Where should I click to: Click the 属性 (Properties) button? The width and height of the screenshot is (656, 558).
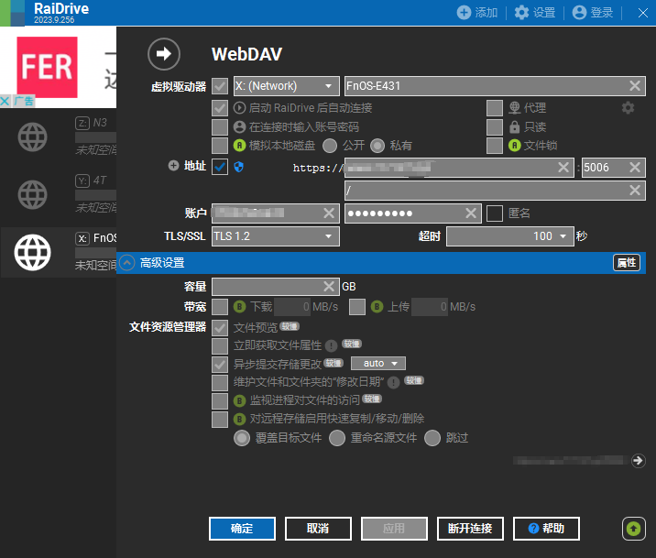click(627, 263)
